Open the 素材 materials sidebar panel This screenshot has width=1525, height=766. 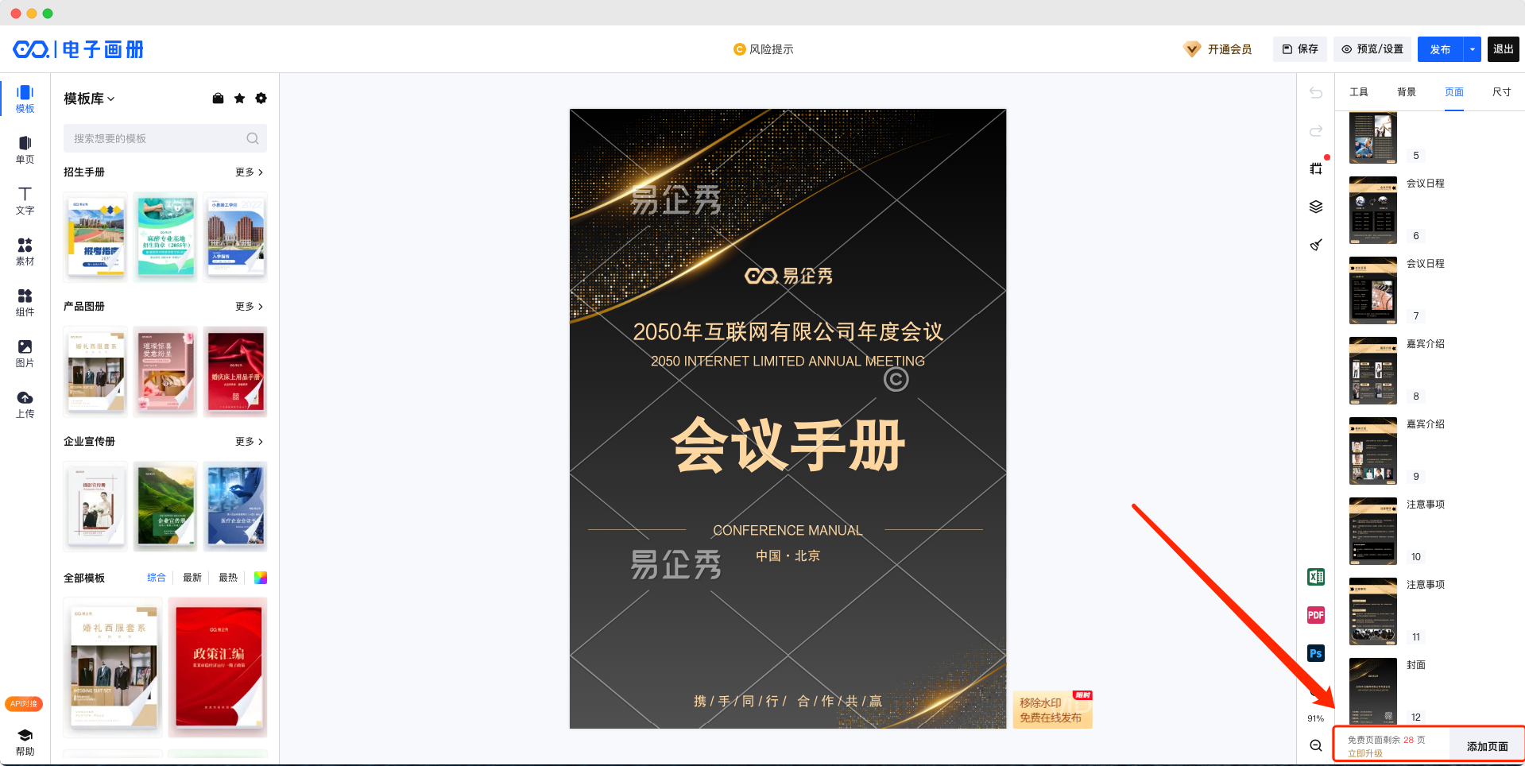coord(25,251)
